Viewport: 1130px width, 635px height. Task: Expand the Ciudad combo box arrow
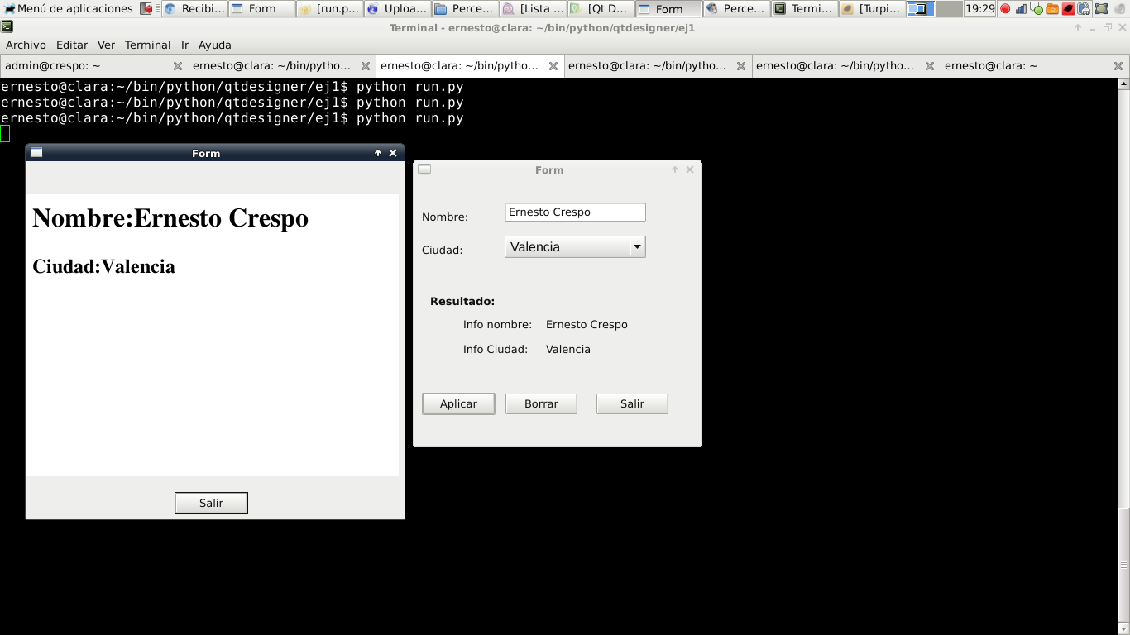pyautogui.click(x=636, y=246)
